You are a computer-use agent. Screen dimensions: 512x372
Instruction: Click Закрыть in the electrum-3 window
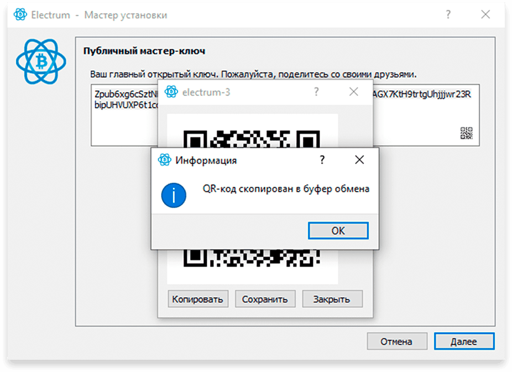click(332, 299)
